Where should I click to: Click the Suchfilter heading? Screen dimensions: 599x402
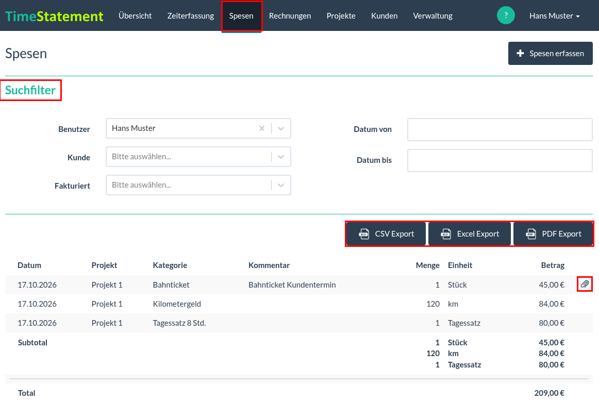[30, 90]
